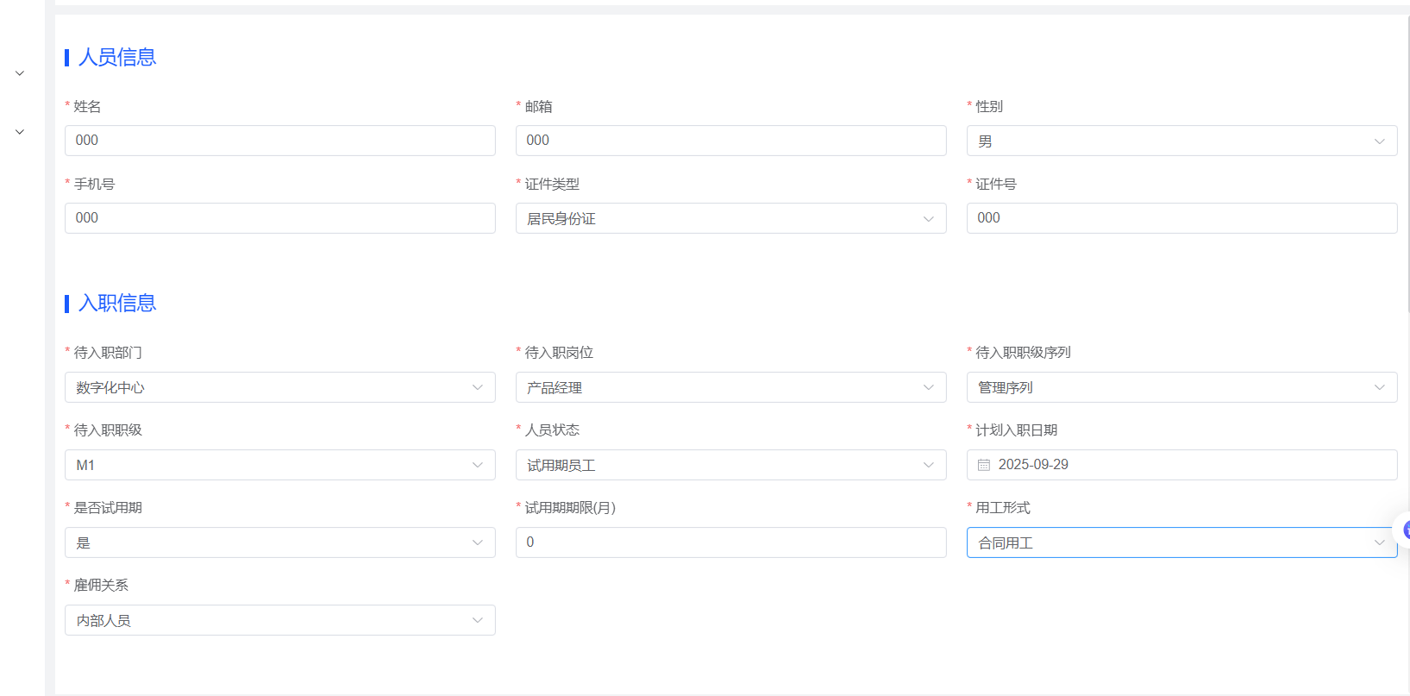The image size is (1410, 696).
Task: Open the 待入职职级 dropdown showing M1
Action: coord(279,465)
